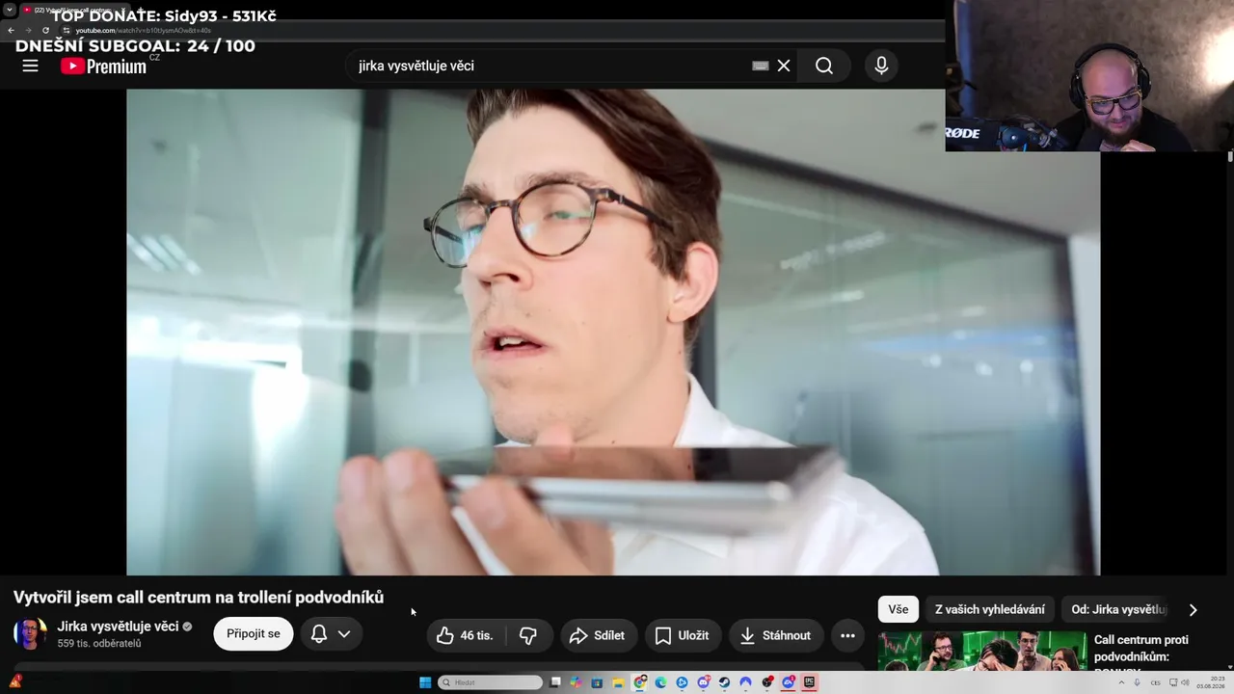The image size is (1234, 694).
Task: Show more filter chips with arrow
Action: click(x=1193, y=609)
